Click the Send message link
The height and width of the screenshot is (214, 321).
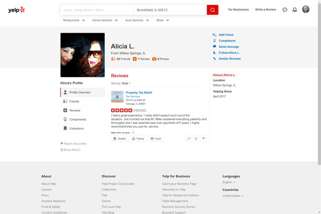point(228,47)
